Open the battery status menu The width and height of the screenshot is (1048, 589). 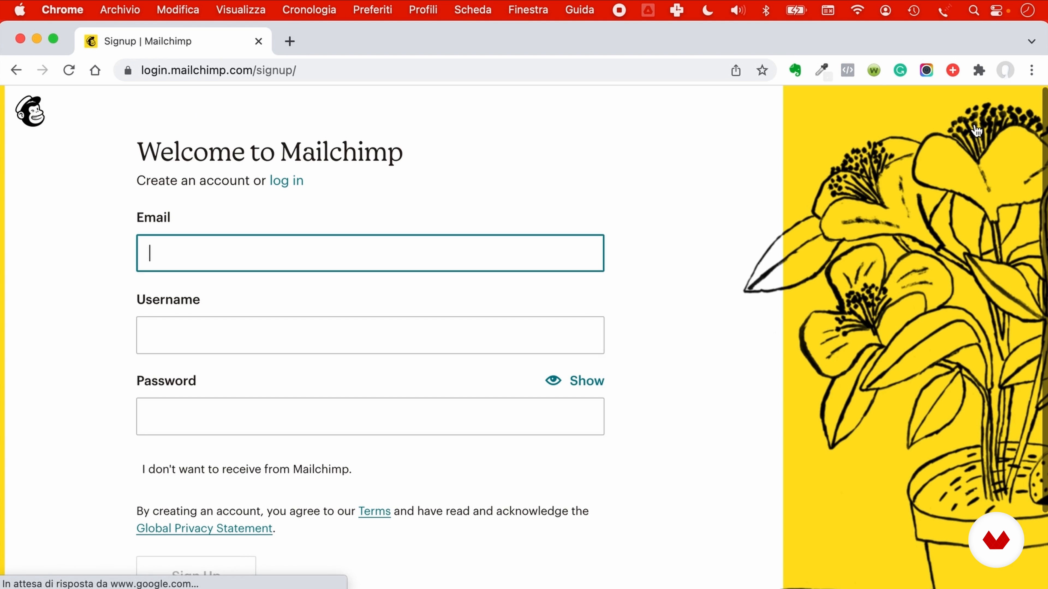(796, 10)
